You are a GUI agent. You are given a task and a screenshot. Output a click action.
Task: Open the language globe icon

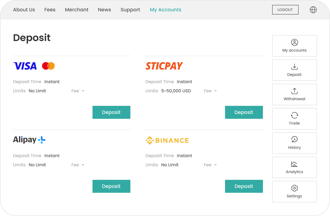313,10
